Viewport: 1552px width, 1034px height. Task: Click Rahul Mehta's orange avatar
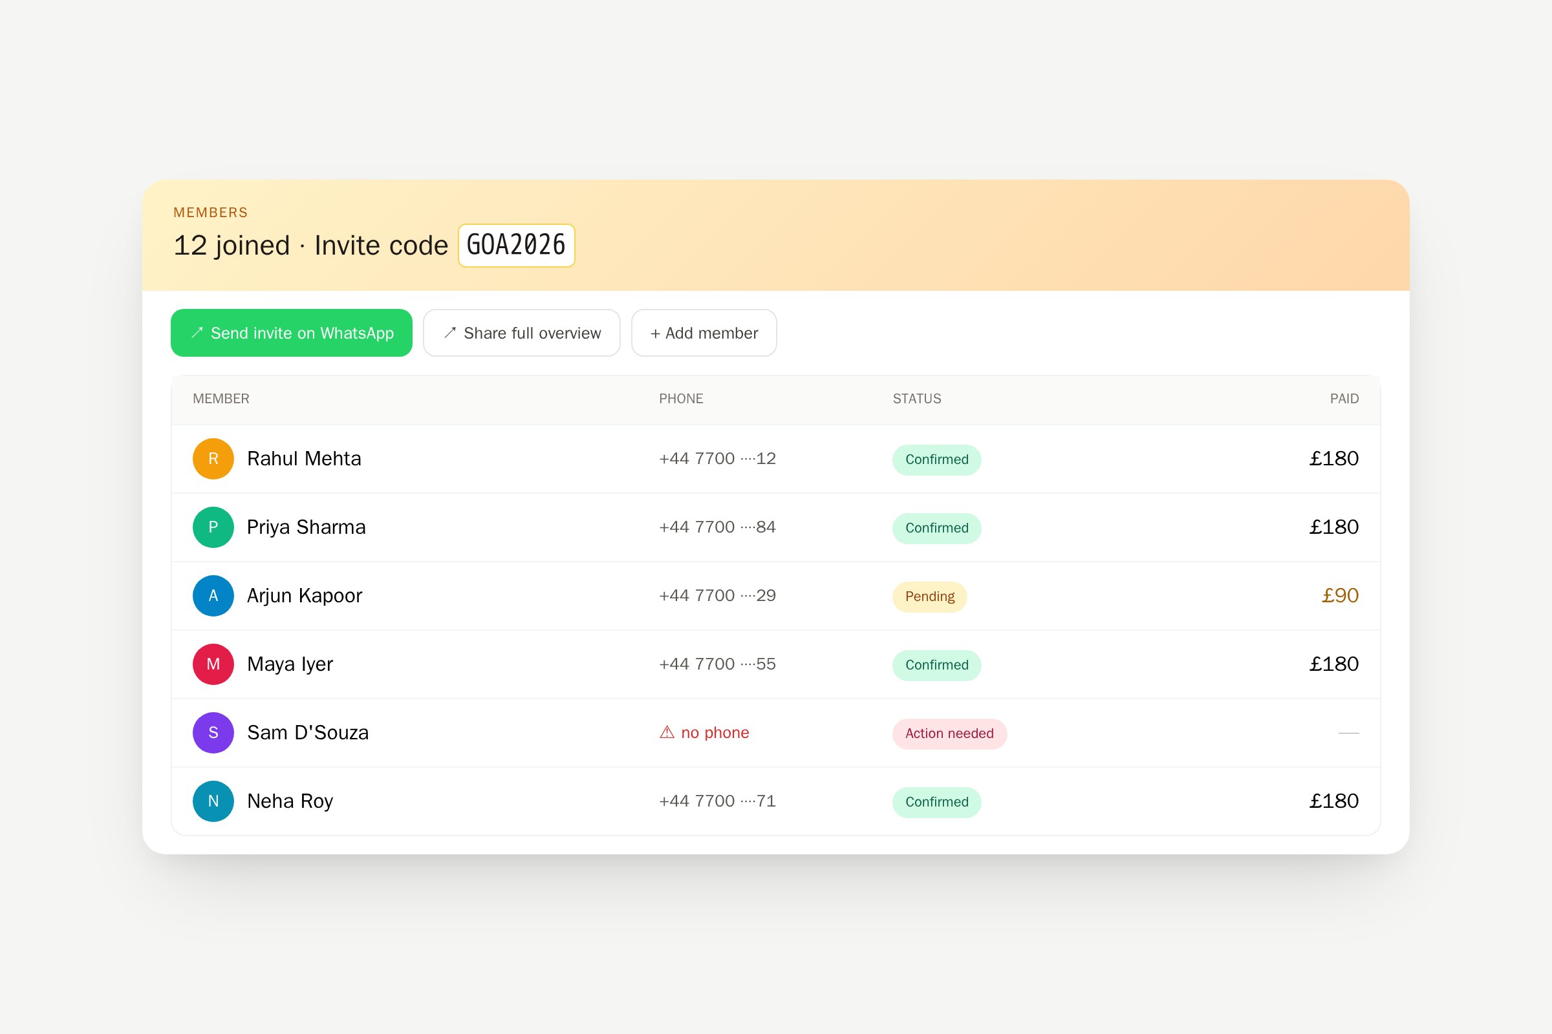[x=213, y=459]
